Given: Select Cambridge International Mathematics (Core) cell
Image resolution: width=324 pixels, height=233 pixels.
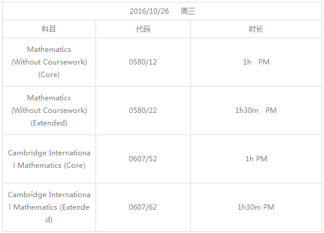Looking at the screenshot, I should (49, 159).
